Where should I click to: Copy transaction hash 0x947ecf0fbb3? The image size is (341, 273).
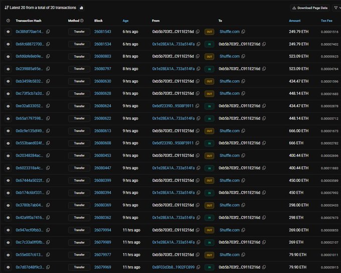pyautogui.click(x=48, y=230)
